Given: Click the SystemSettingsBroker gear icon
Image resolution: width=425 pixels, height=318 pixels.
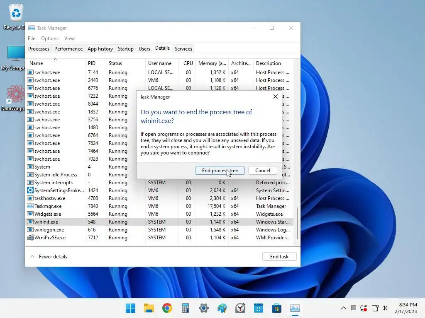Looking at the screenshot, I should pos(30,190).
